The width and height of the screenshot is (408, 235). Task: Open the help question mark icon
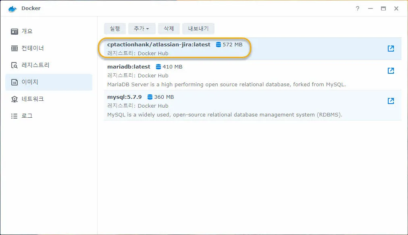357,8
